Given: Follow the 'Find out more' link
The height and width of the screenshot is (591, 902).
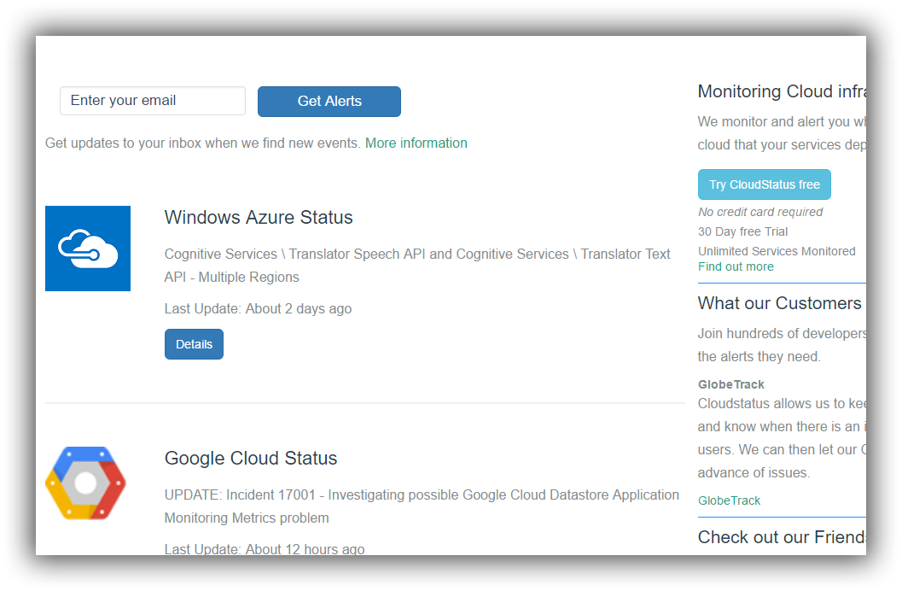Looking at the screenshot, I should coord(736,266).
